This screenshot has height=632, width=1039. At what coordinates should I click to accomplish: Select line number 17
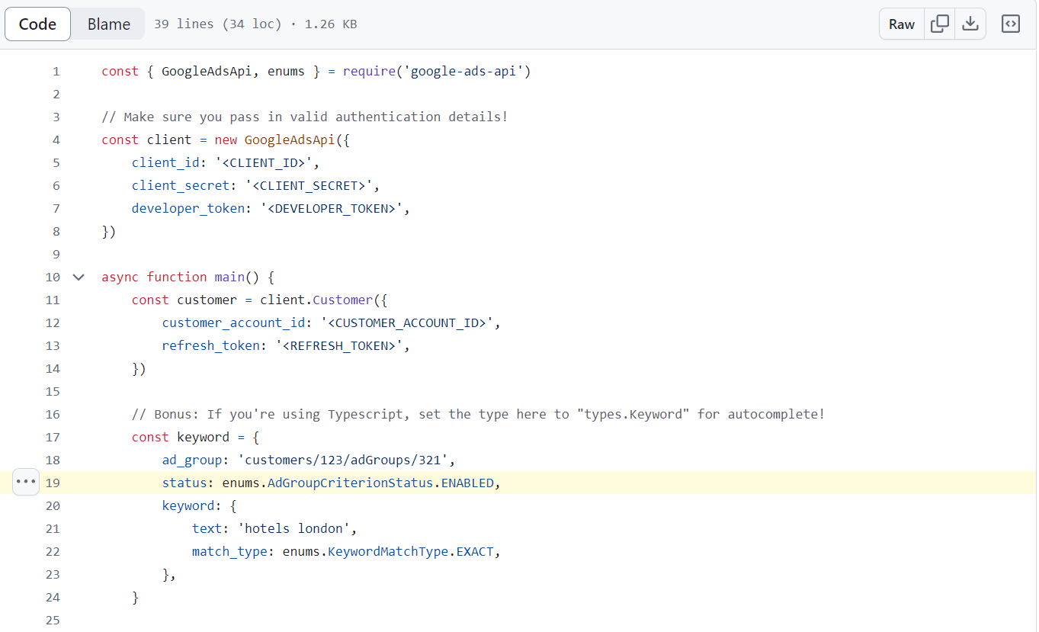click(x=52, y=437)
